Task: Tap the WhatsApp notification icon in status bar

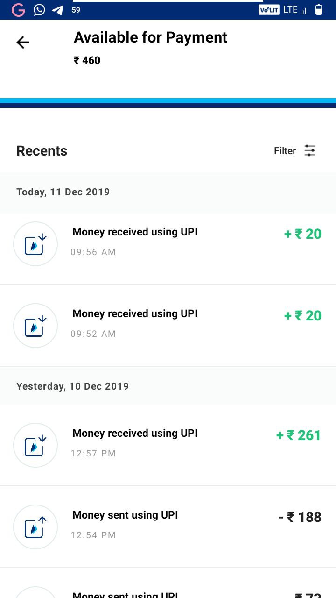Action: click(x=39, y=10)
